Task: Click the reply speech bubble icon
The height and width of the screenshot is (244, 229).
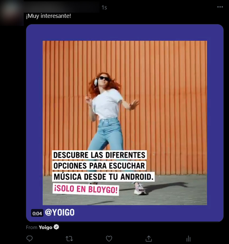Action: pos(30,238)
